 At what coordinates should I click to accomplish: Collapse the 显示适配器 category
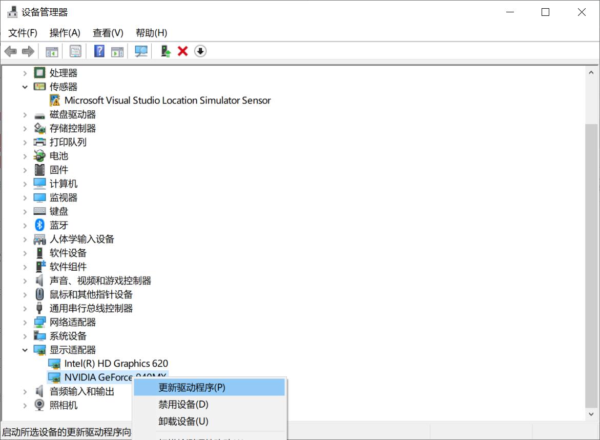pos(25,349)
